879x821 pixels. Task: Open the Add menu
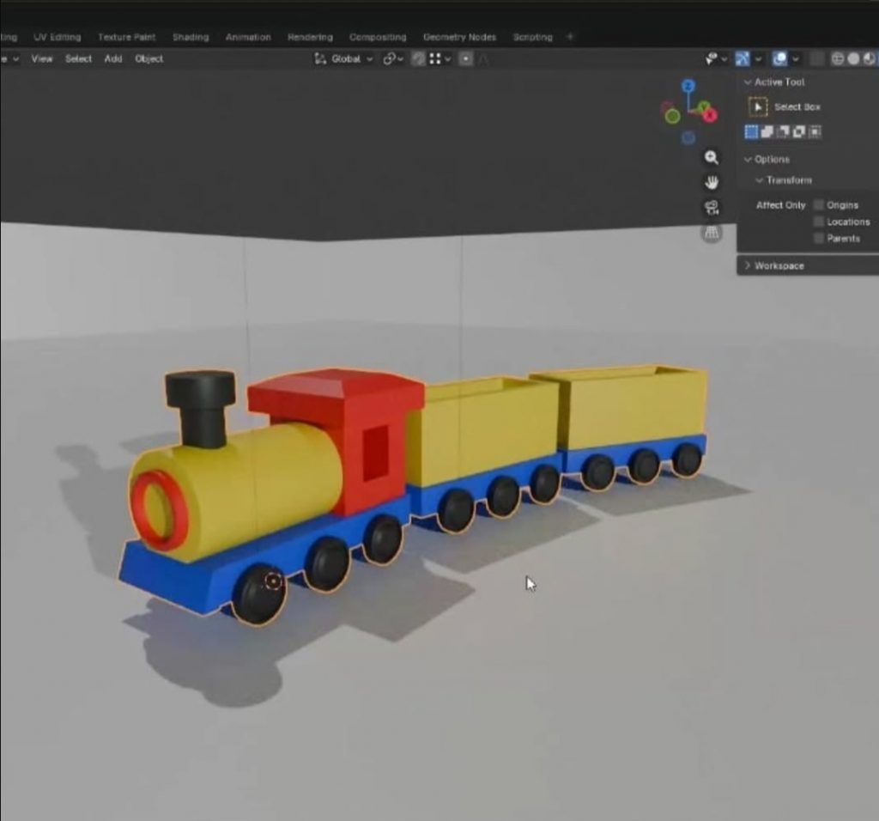[x=113, y=59]
